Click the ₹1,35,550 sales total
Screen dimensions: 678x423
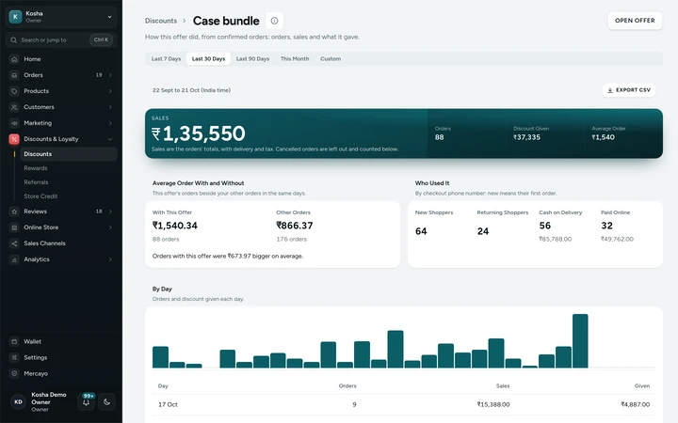point(199,133)
